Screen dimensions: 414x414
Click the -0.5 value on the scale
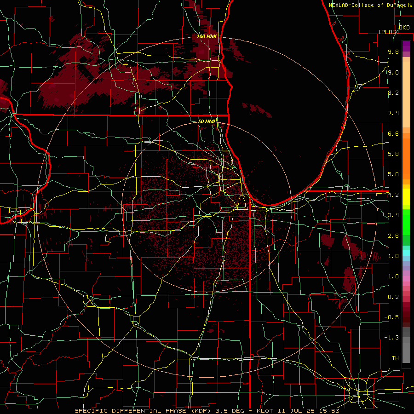(391, 317)
